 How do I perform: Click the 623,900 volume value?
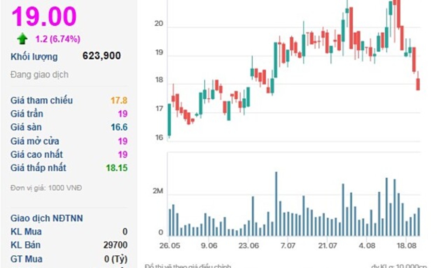click(x=102, y=56)
